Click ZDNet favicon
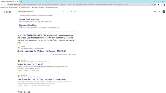The image size is (166, 93). [19, 48]
